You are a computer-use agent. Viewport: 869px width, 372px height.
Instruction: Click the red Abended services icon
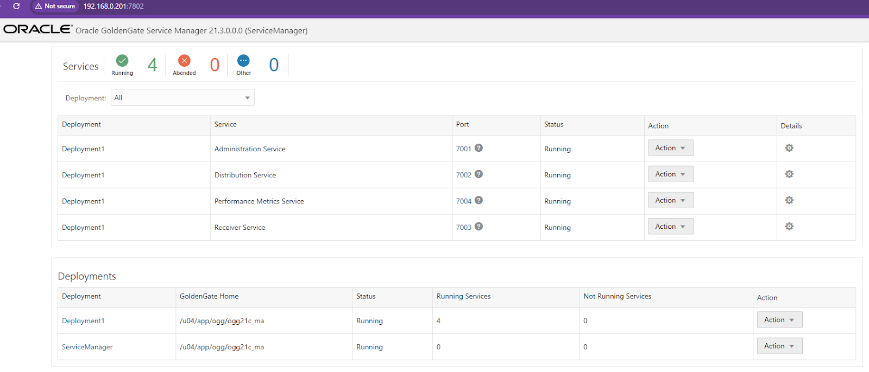click(184, 60)
